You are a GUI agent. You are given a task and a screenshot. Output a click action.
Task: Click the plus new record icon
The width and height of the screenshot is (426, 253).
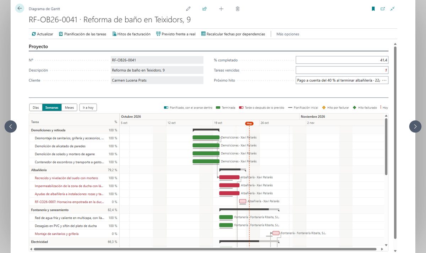[x=221, y=9]
